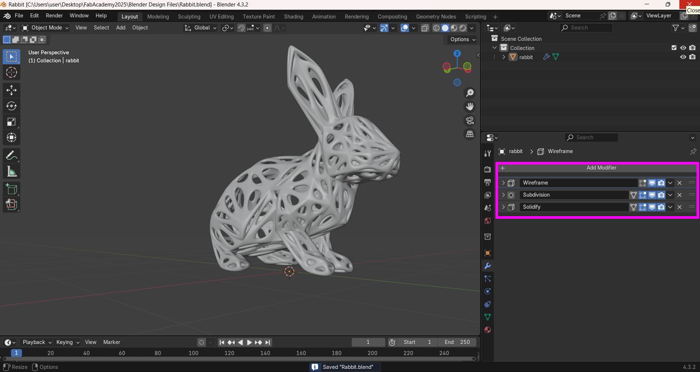Expand the Solidify modifier panel

[503, 207]
